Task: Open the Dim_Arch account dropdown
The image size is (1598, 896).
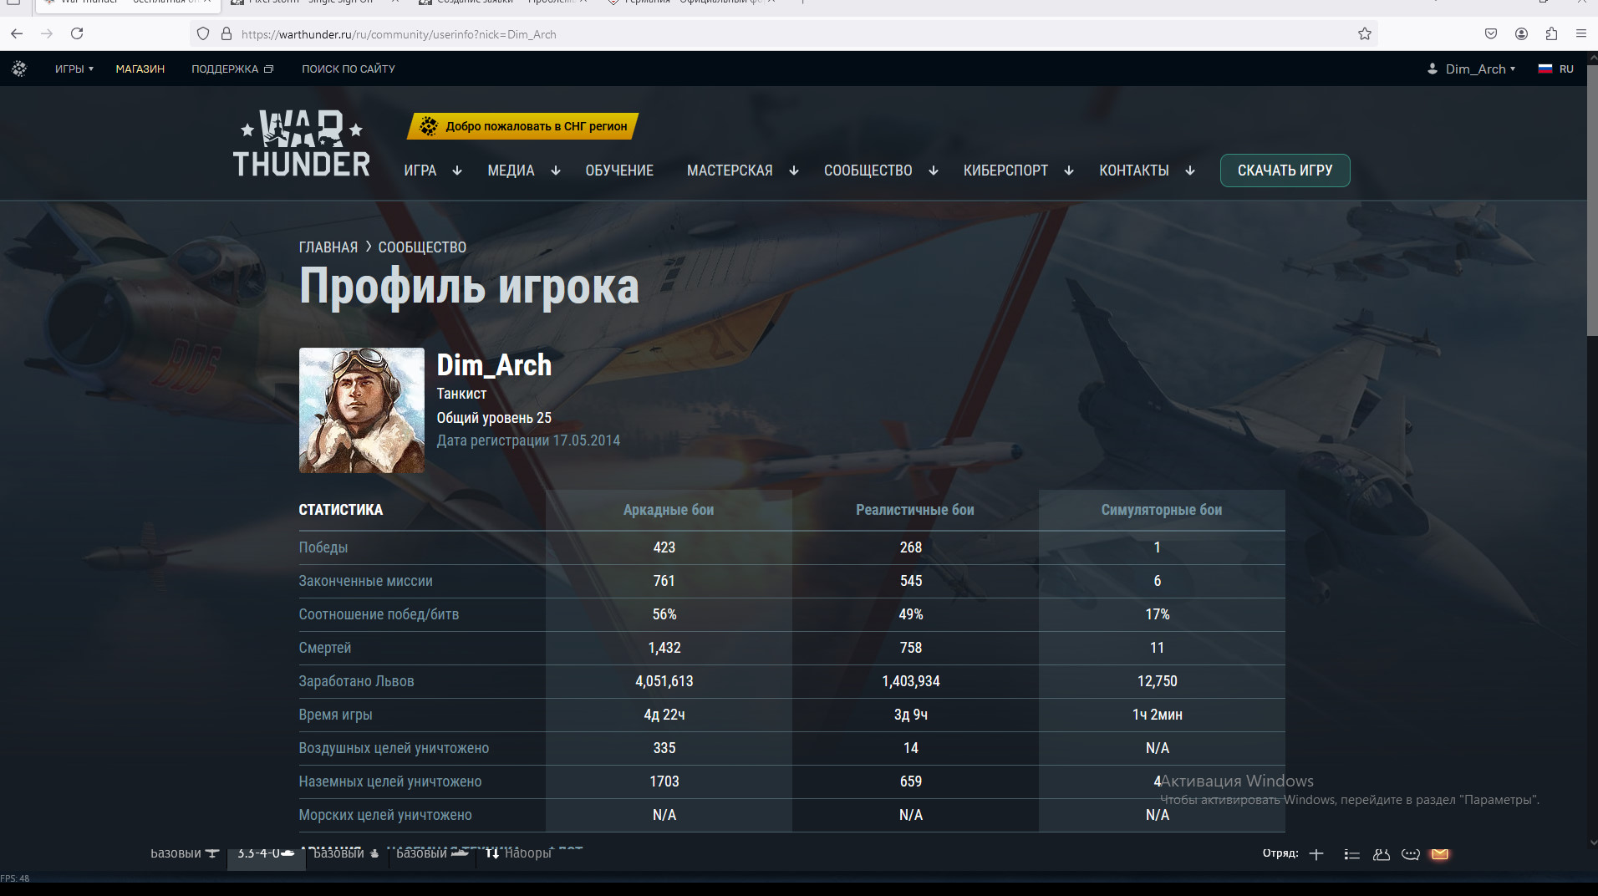Action: click(1471, 69)
